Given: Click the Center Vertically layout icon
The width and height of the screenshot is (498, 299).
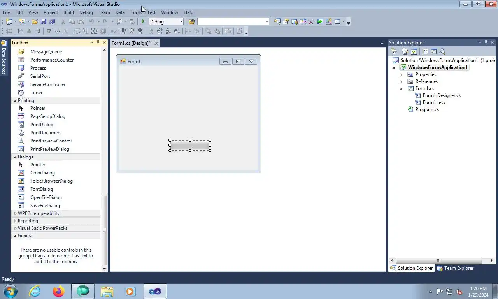Looking at the screenshot, I should [x=197, y=31].
